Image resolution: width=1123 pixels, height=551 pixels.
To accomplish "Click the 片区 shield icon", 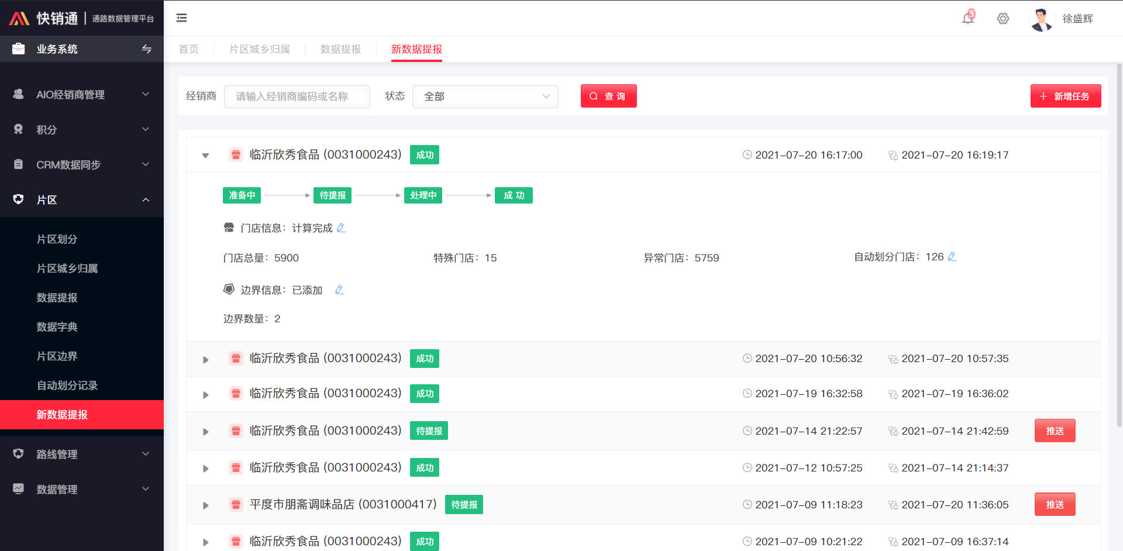I will (x=19, y=199).
